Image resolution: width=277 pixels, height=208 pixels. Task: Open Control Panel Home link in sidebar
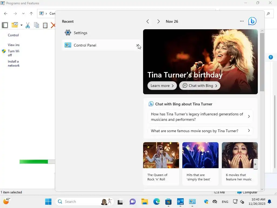(x=13, y=35)
